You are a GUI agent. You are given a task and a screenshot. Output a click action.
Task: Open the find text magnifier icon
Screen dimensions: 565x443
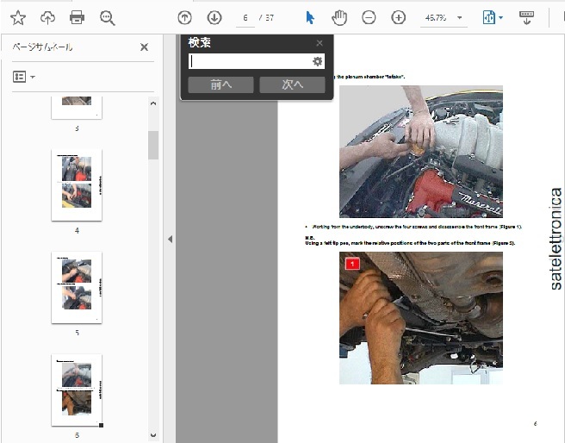[x=108, y=17]
